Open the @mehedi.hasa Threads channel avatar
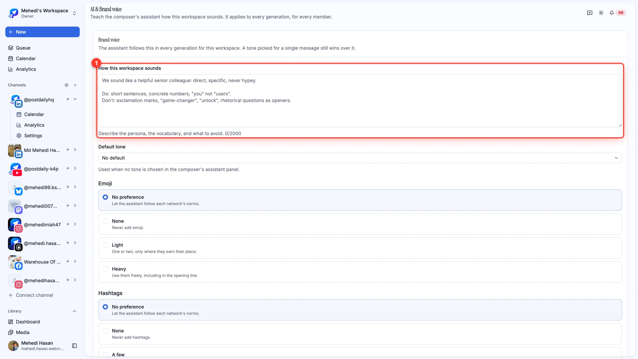638x359 pixels. [x=15, y=243]
